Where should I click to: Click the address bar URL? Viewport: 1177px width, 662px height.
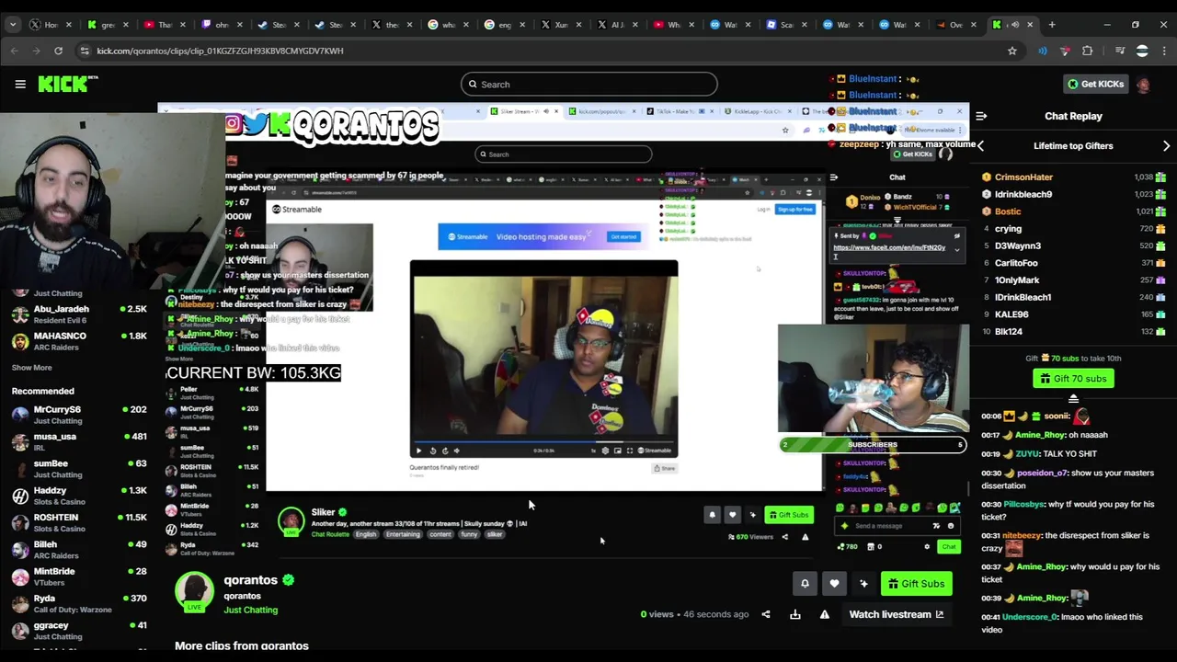pyautogui.click(x=220, y=51)
